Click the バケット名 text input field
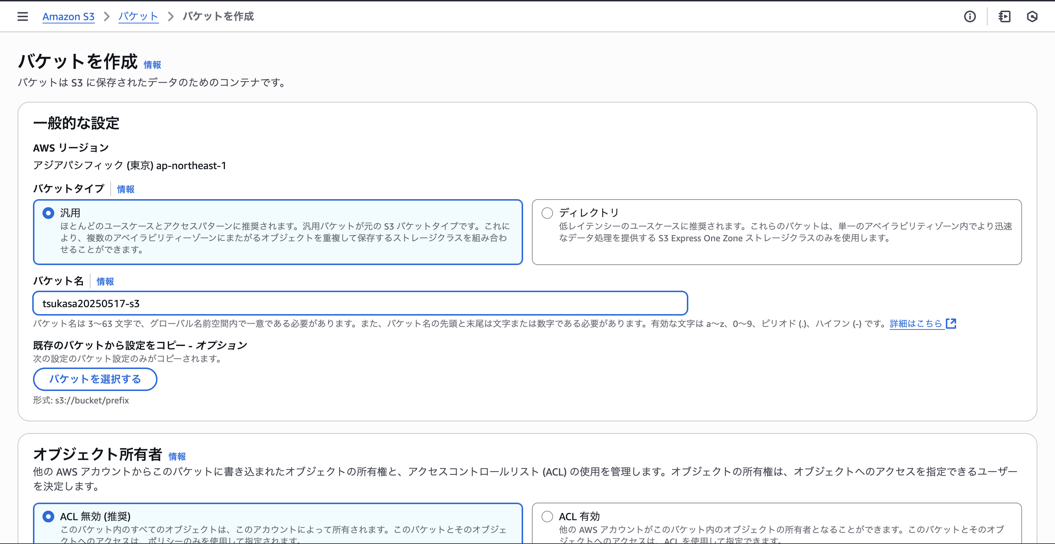 [x=360, y=303]
